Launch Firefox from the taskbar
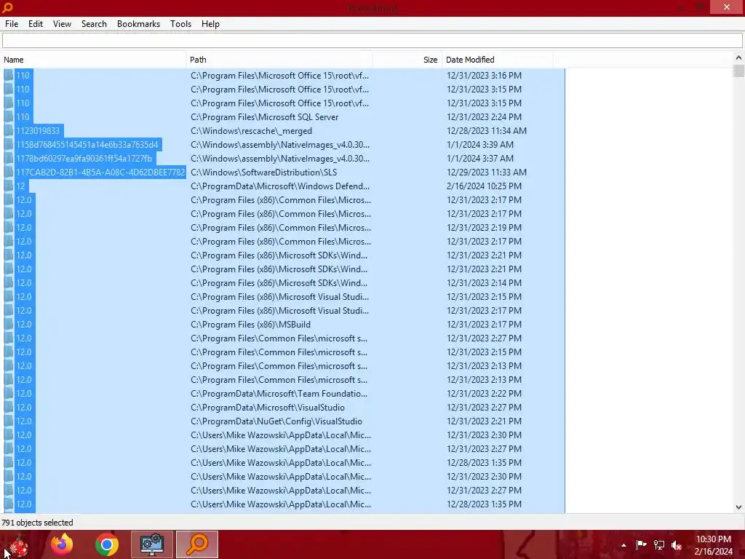Viewport: 745px width, 559px height. (x=63, y=544)
